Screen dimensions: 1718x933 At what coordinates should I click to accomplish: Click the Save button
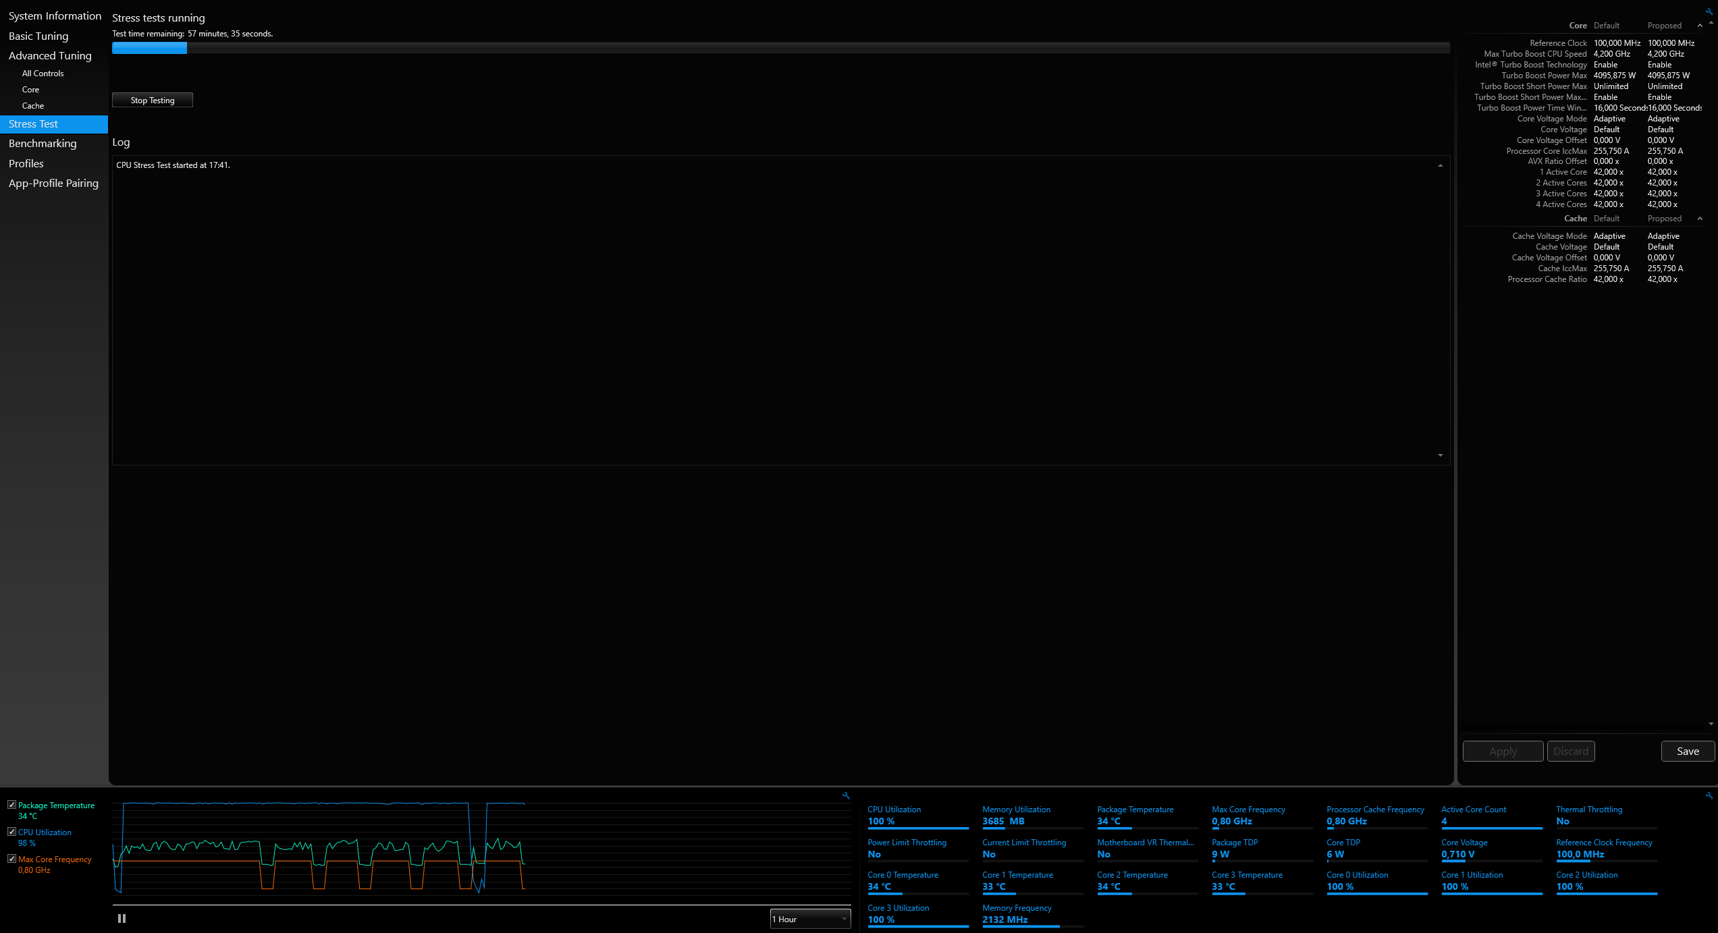1687,751
